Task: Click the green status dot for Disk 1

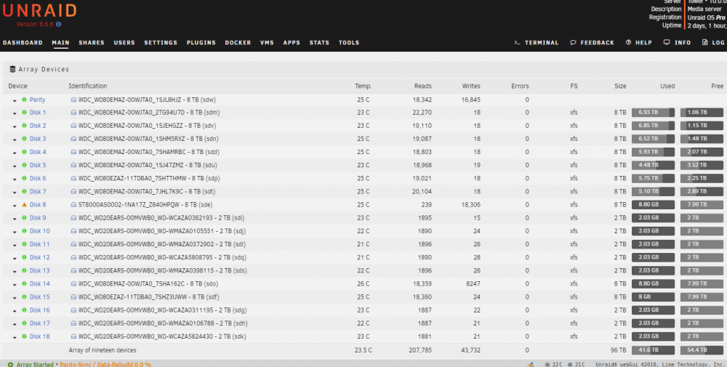Action: click(24, 113)
